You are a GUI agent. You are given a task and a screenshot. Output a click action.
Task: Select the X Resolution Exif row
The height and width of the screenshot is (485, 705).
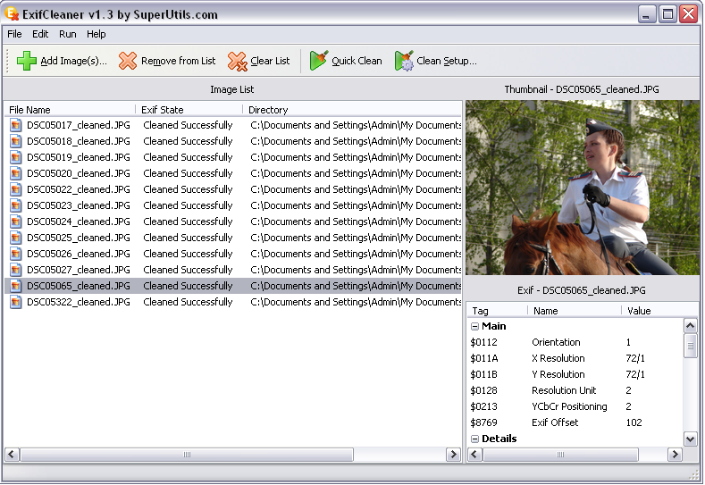click(x=575, y=359)
